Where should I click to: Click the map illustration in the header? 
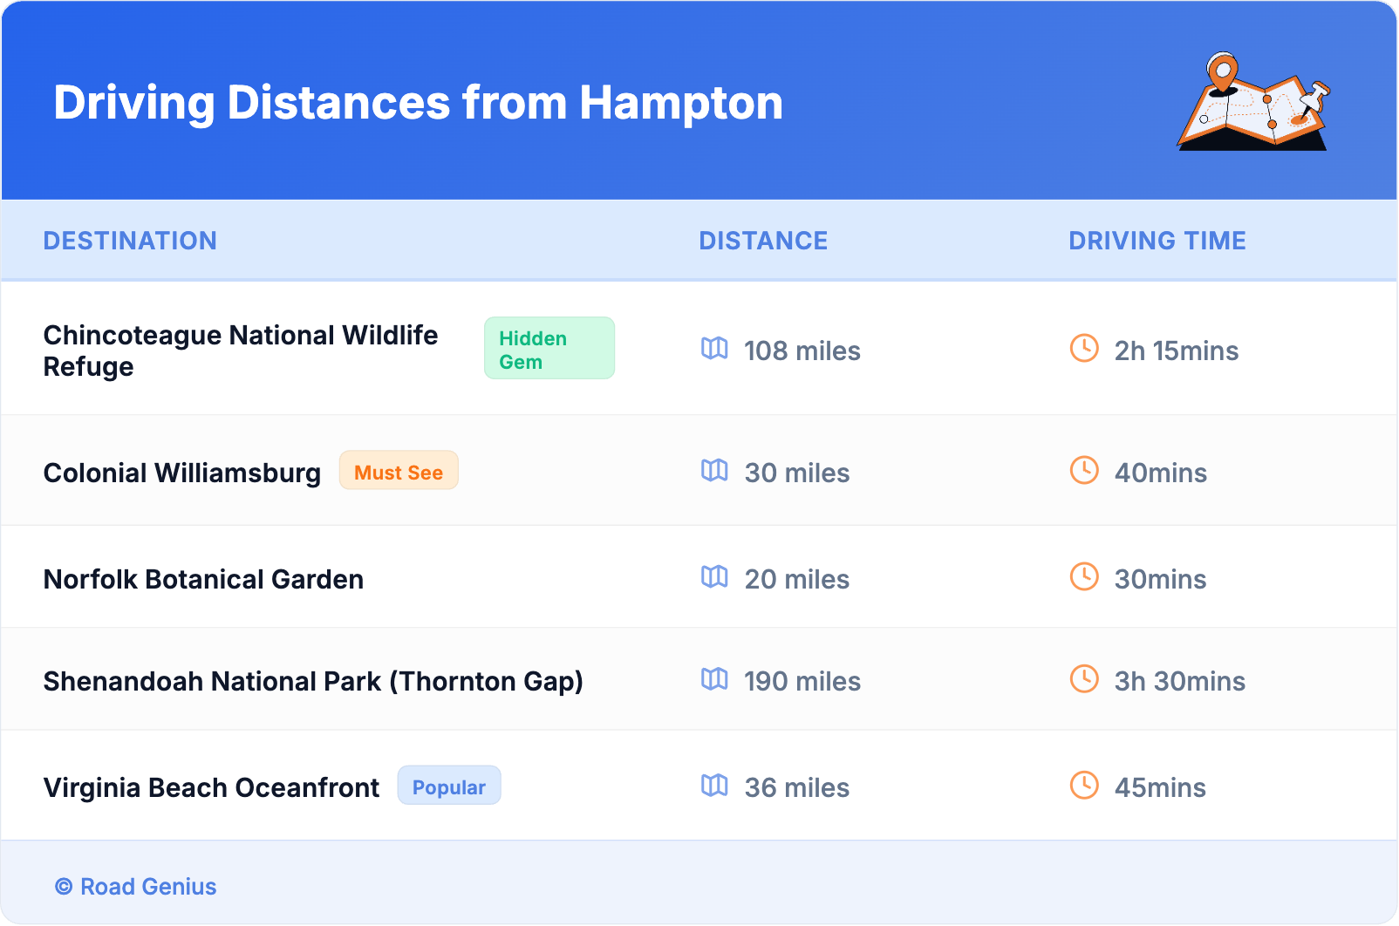1253,102
